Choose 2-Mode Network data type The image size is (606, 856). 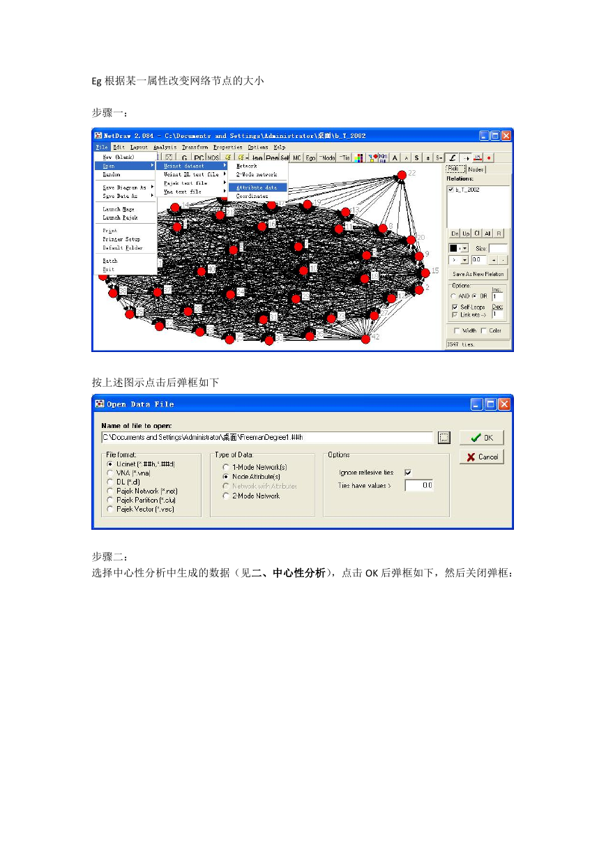(225, 496)
